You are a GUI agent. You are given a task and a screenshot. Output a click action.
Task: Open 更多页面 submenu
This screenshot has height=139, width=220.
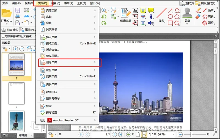(x=68, y=84)
